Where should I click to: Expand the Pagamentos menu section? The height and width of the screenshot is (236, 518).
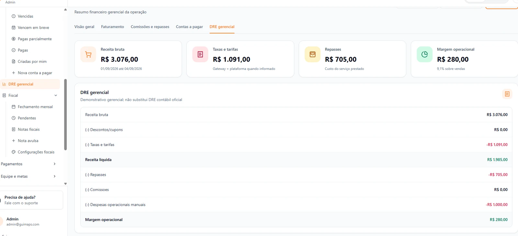click(x=28, y=164)
